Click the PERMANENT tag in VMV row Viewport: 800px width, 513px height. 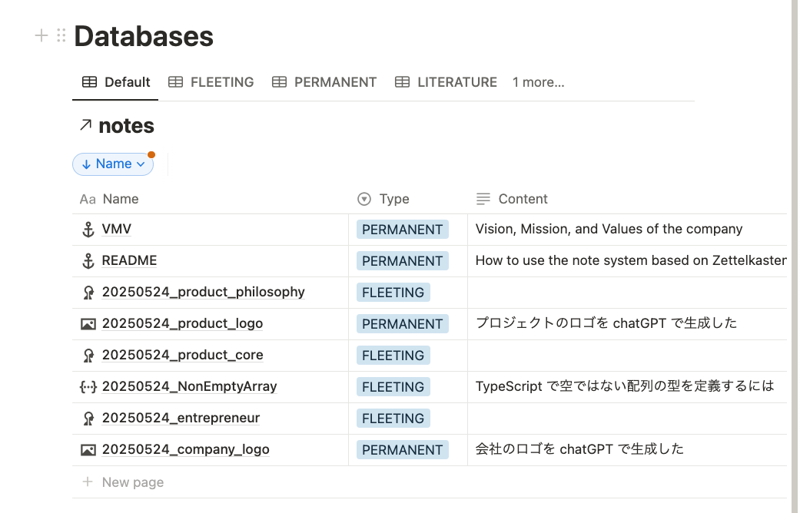402,230
